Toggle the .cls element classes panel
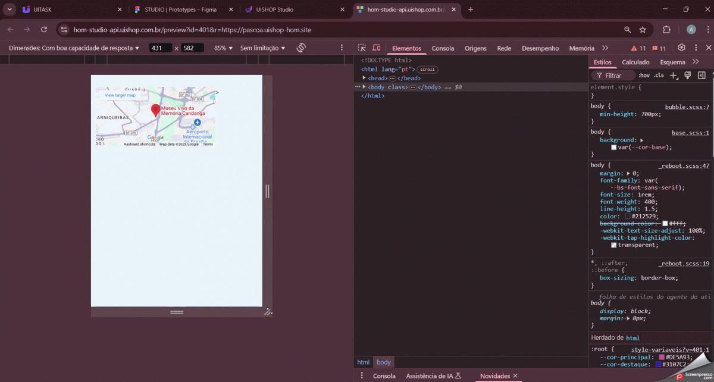This screenshot has height=382, width=714. click(x=659, y=76)
